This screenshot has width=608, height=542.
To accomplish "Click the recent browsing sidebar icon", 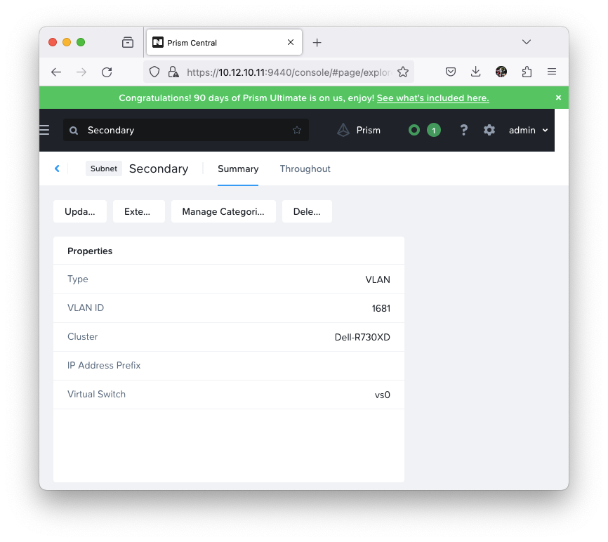I will pyautogui.click(x=128, y=42).
